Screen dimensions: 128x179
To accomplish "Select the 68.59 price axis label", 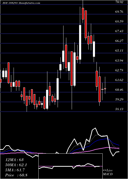I will tap(119, 21).
